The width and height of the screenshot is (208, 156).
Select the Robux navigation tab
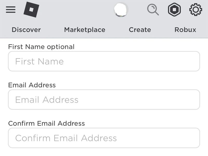(185, 30)
